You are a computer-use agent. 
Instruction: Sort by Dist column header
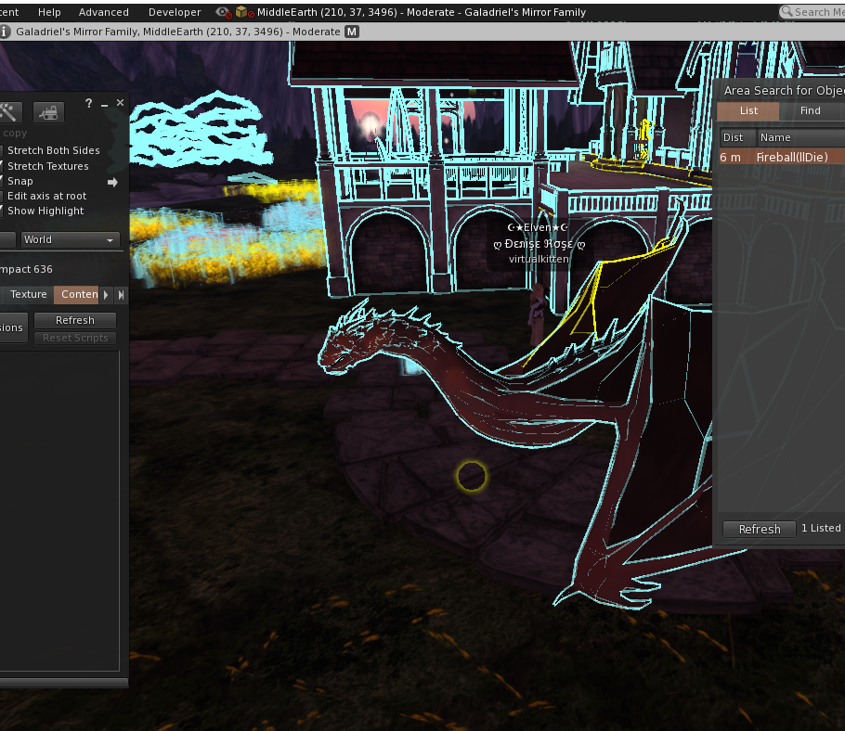pyautogui.click(x=738, y=138)
